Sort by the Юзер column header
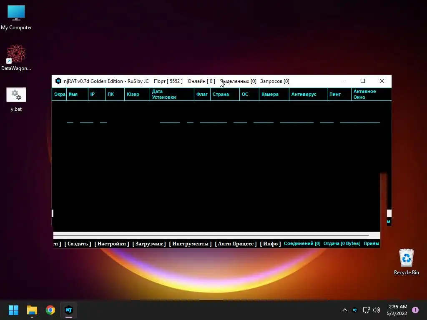 [137, 94]
